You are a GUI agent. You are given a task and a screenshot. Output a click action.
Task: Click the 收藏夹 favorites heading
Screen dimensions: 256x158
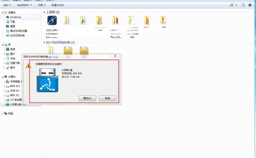12,13
